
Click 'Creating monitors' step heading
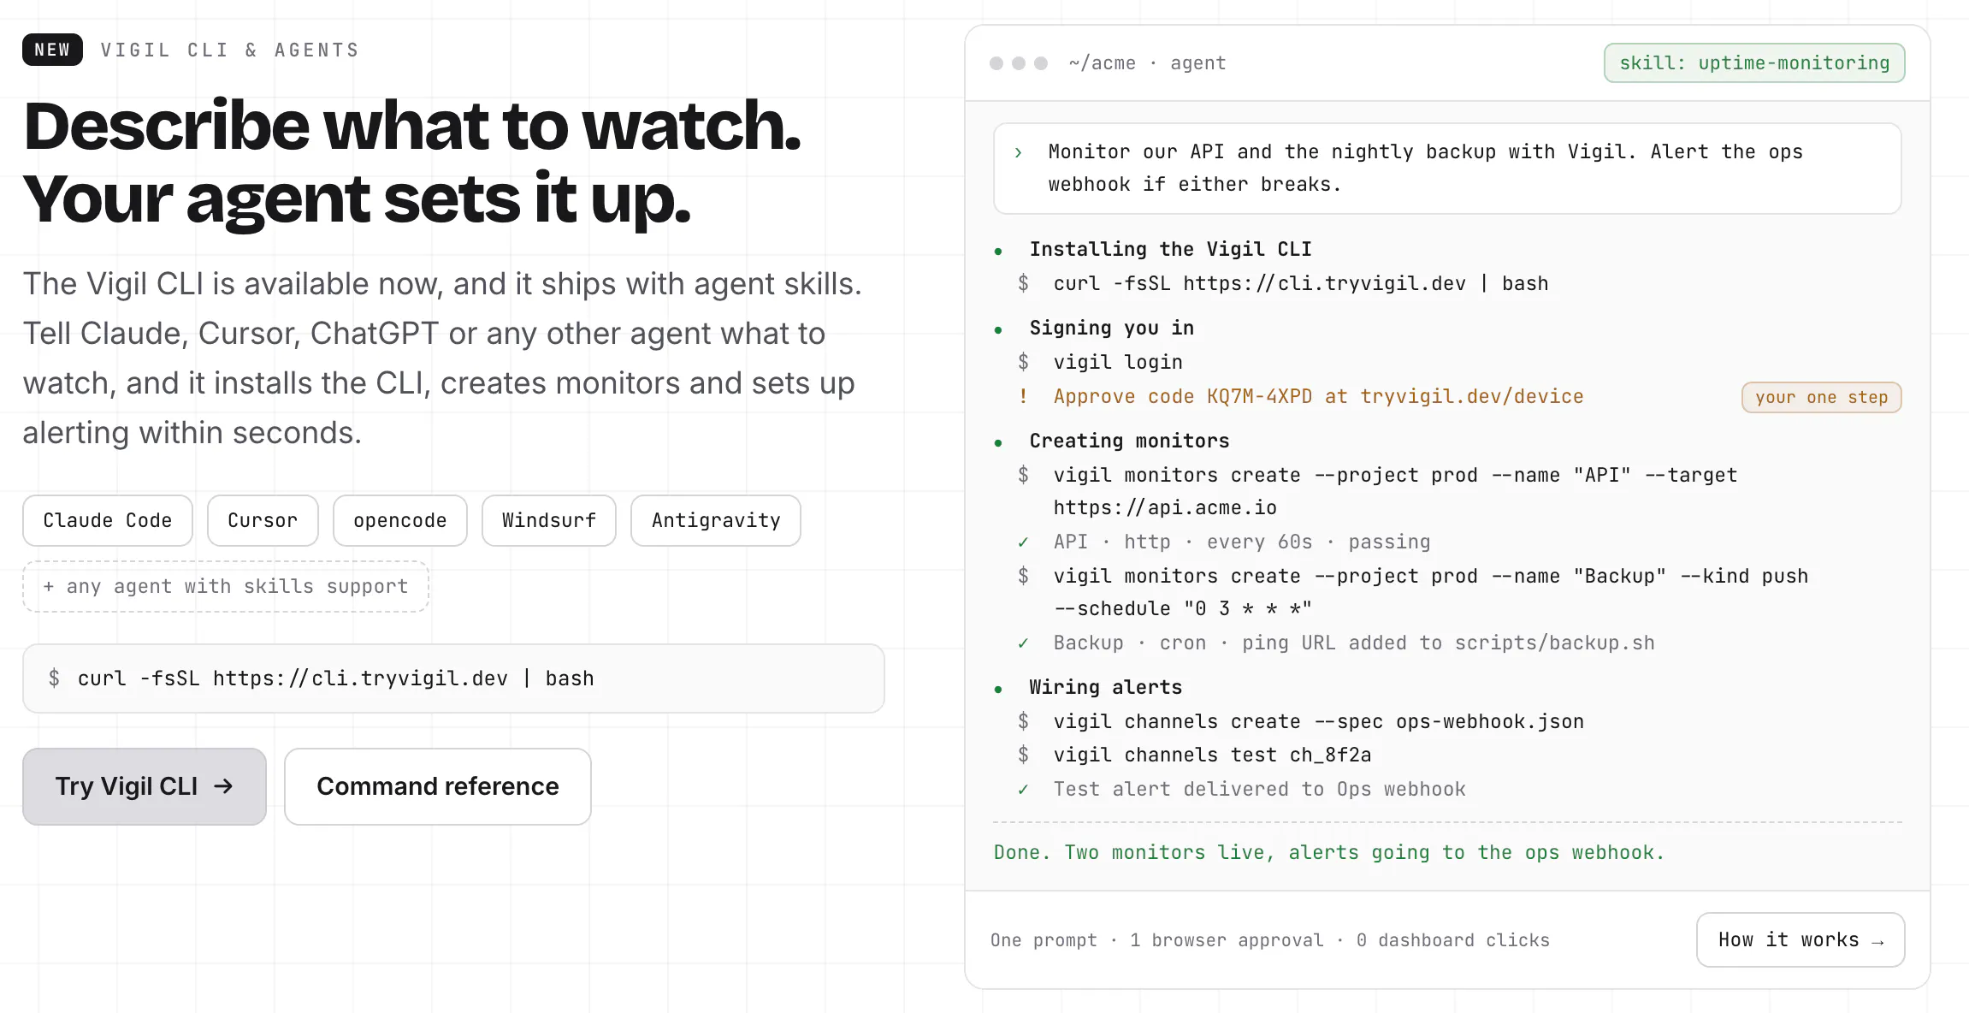click(1129, 441)
